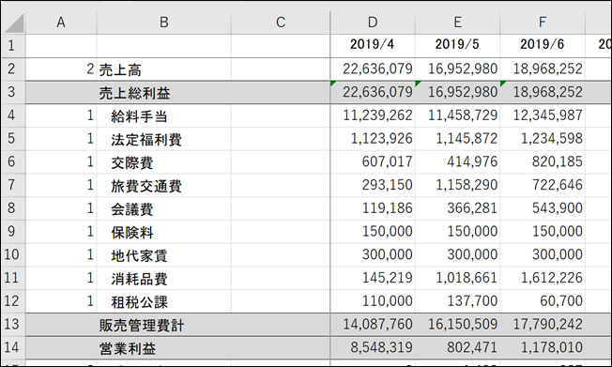Click cell containing 14,087,760
612x367 pixels.
coord(373,324)
